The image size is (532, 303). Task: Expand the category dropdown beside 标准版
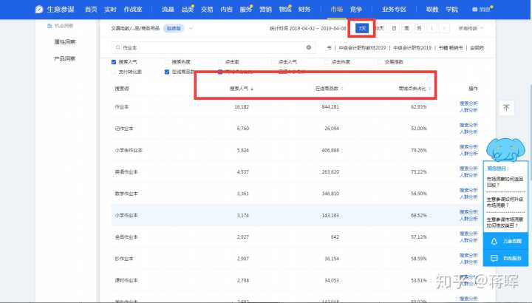[x=191, y=28]
